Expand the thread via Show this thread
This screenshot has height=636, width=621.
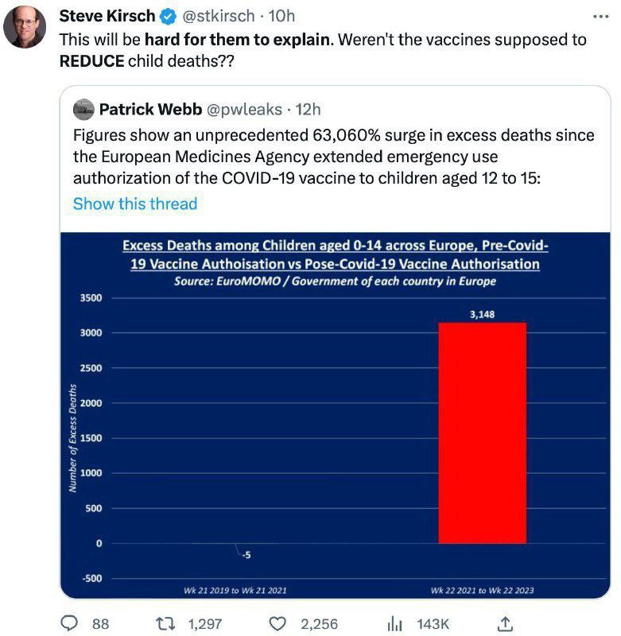point(134,204)
